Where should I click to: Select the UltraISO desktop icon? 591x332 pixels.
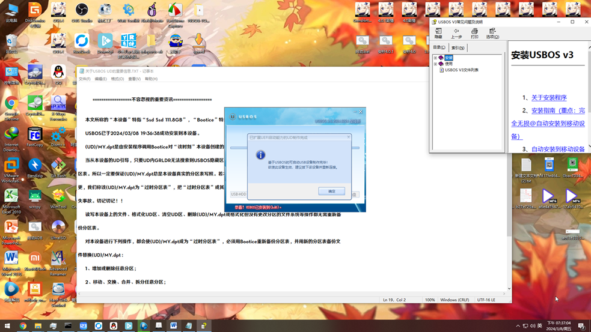point(58,229)
